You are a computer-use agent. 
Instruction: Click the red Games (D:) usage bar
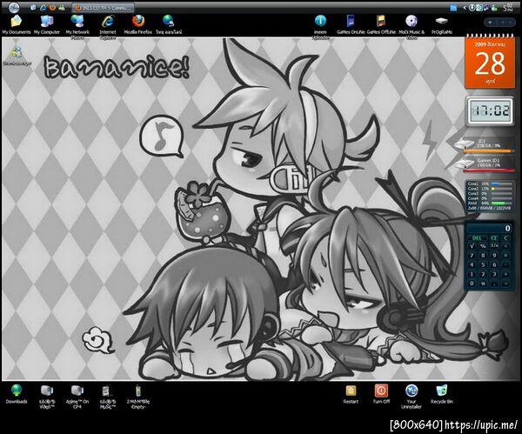pyautogui.click(x=489, y=170)
